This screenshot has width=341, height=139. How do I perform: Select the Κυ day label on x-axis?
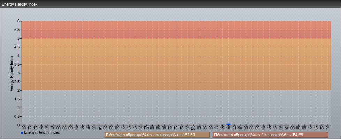(x=240, y=128)
